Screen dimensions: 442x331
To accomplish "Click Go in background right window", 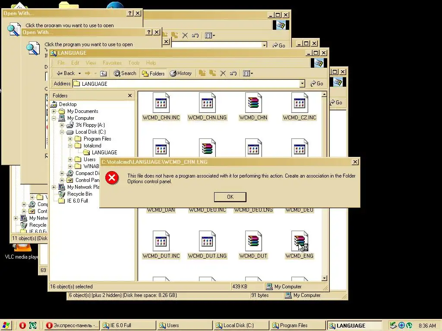I will coord(336,103).
